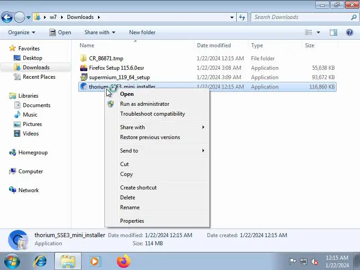Viewport: 360px width, 270px height.
Task: Click the Action Center flag tray icon
Action: (292, 261)
